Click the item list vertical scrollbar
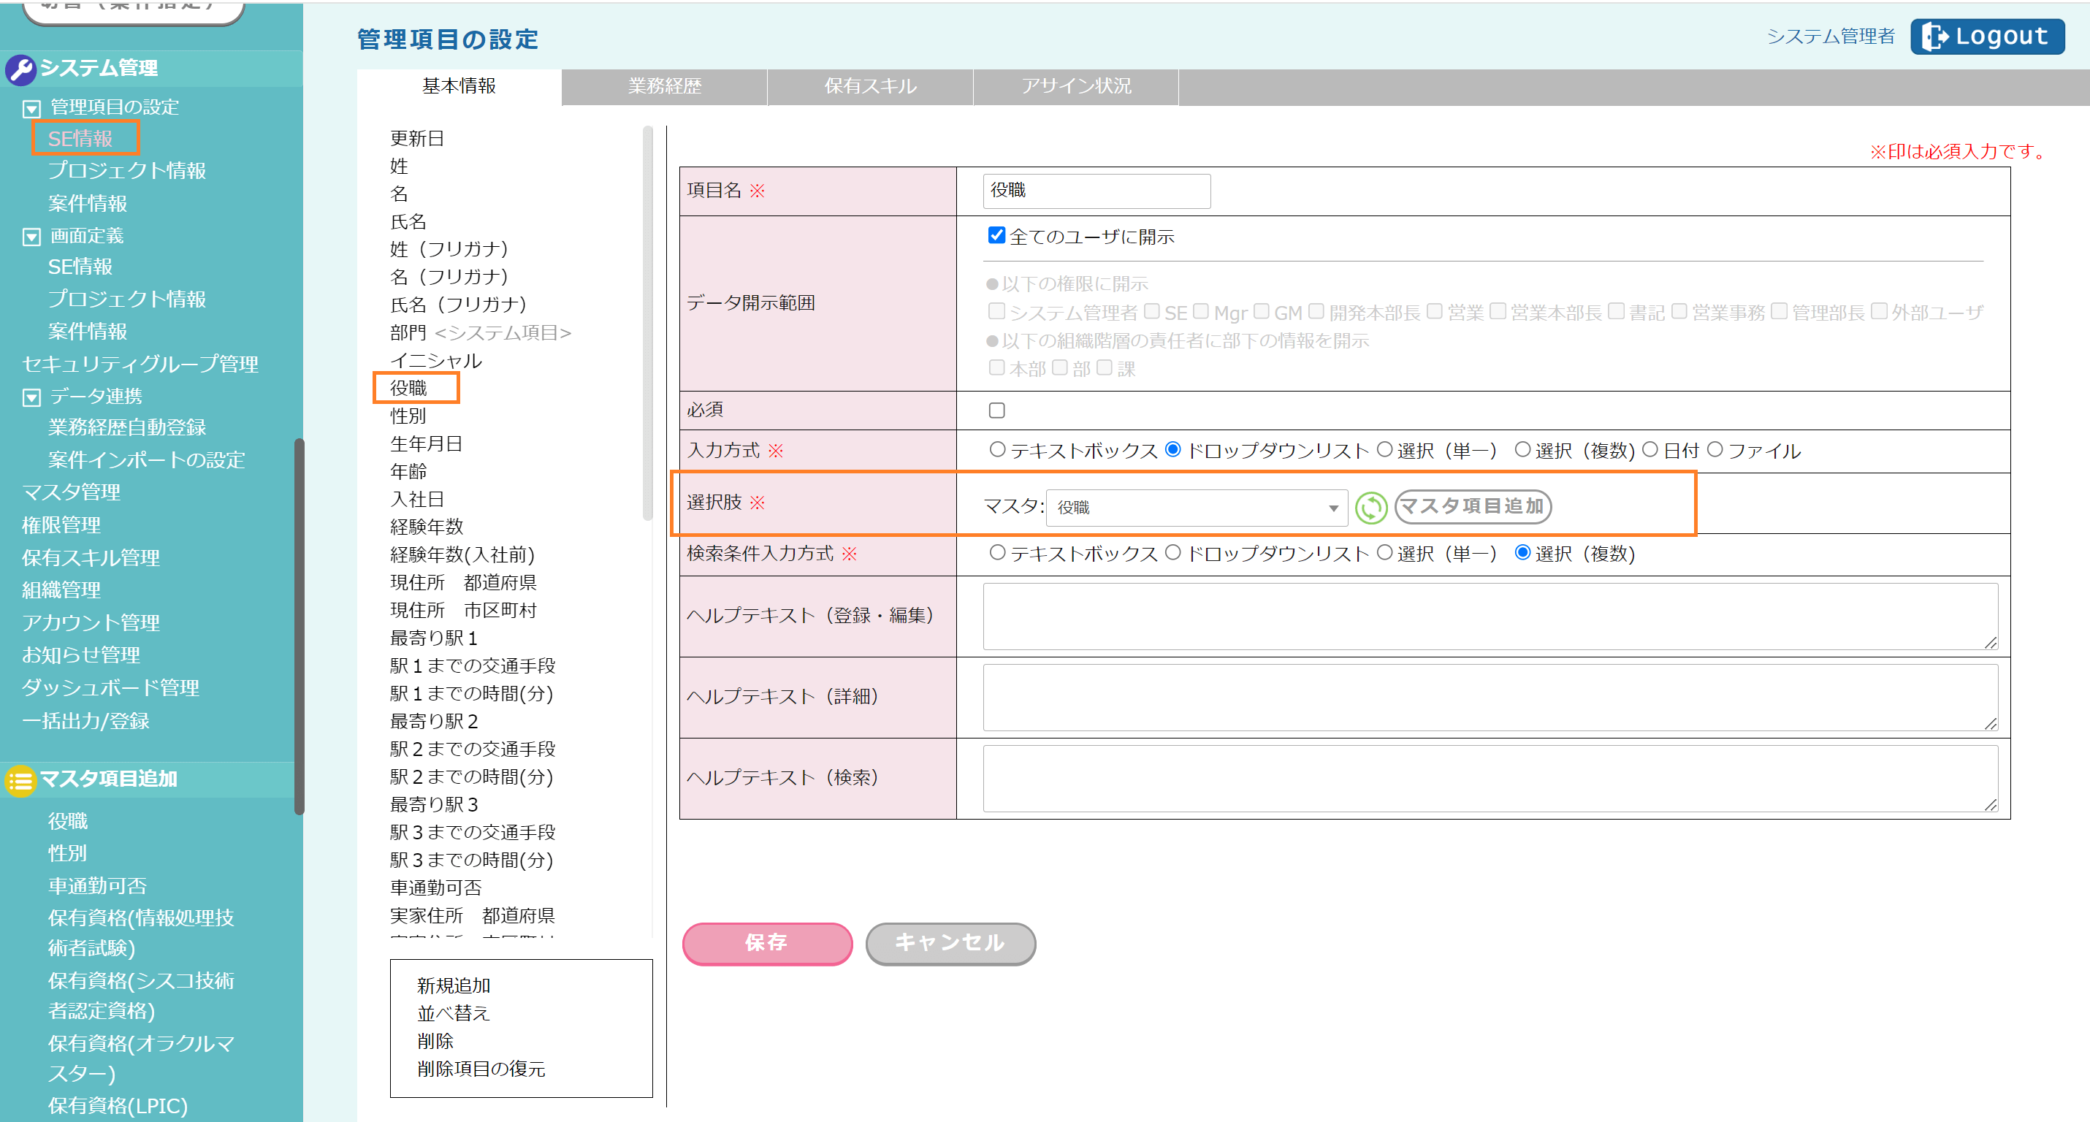The image size is (2090, 1122). tap(647, 324)
